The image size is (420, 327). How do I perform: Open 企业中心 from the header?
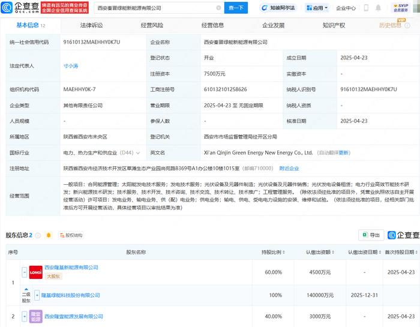(x=346, y=8)
